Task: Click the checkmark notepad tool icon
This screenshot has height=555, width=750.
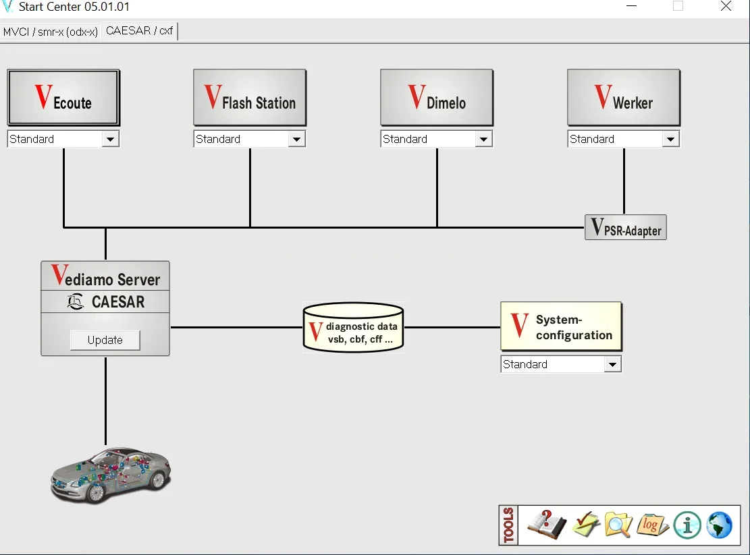Action: (x=586, y=525)
